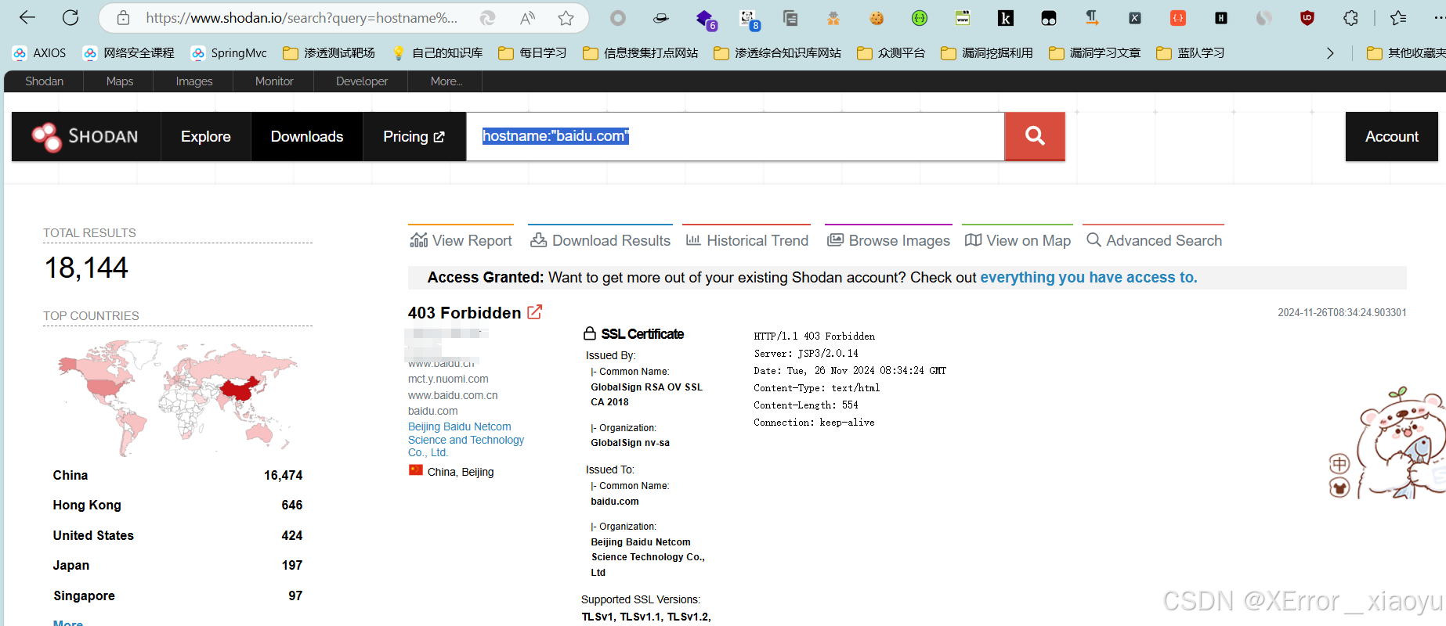This screenshot has width=1446, height=626.
Task: Expand the 每日学习 bookmark folder
Action: coord(533,52)
